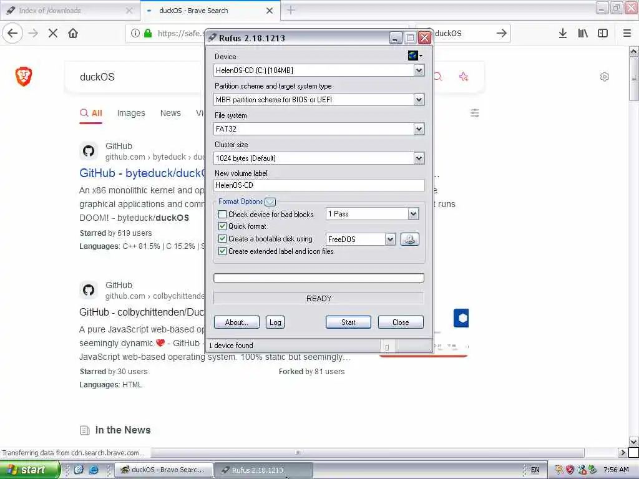Open the browser library icon
The image size is (639, 479).
[583, 33]
